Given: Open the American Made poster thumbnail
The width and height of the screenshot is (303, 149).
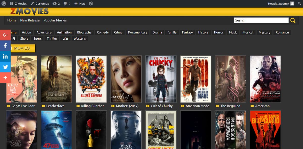Looking at the screenshot, I should click(195, 79).
